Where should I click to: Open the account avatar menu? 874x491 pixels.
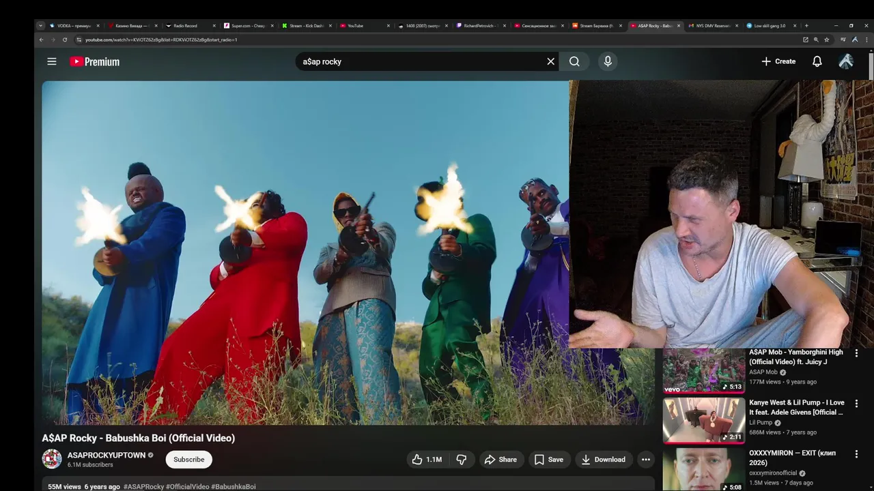pos(846,61)
